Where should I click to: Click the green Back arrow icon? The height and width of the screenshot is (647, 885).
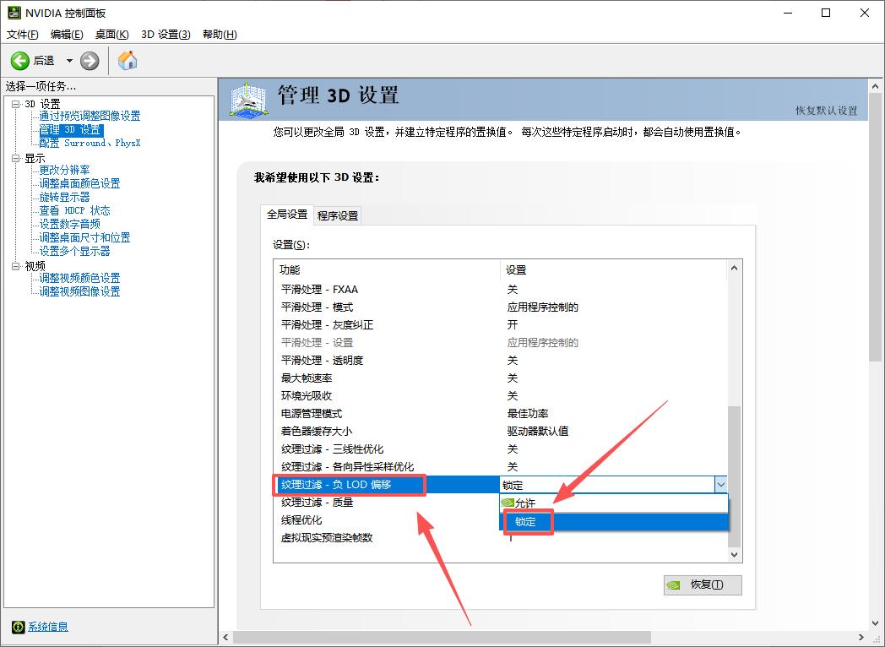point(19,61)
